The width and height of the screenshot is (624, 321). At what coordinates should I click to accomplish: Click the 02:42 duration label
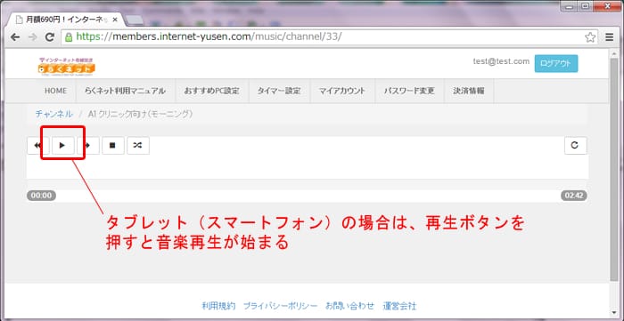coord(574,196)
